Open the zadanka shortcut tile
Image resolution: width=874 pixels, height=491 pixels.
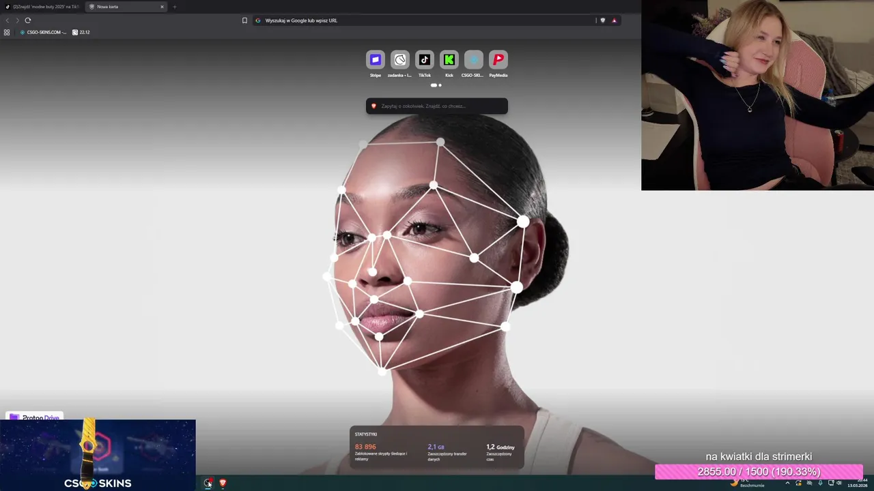coord(400,60)
